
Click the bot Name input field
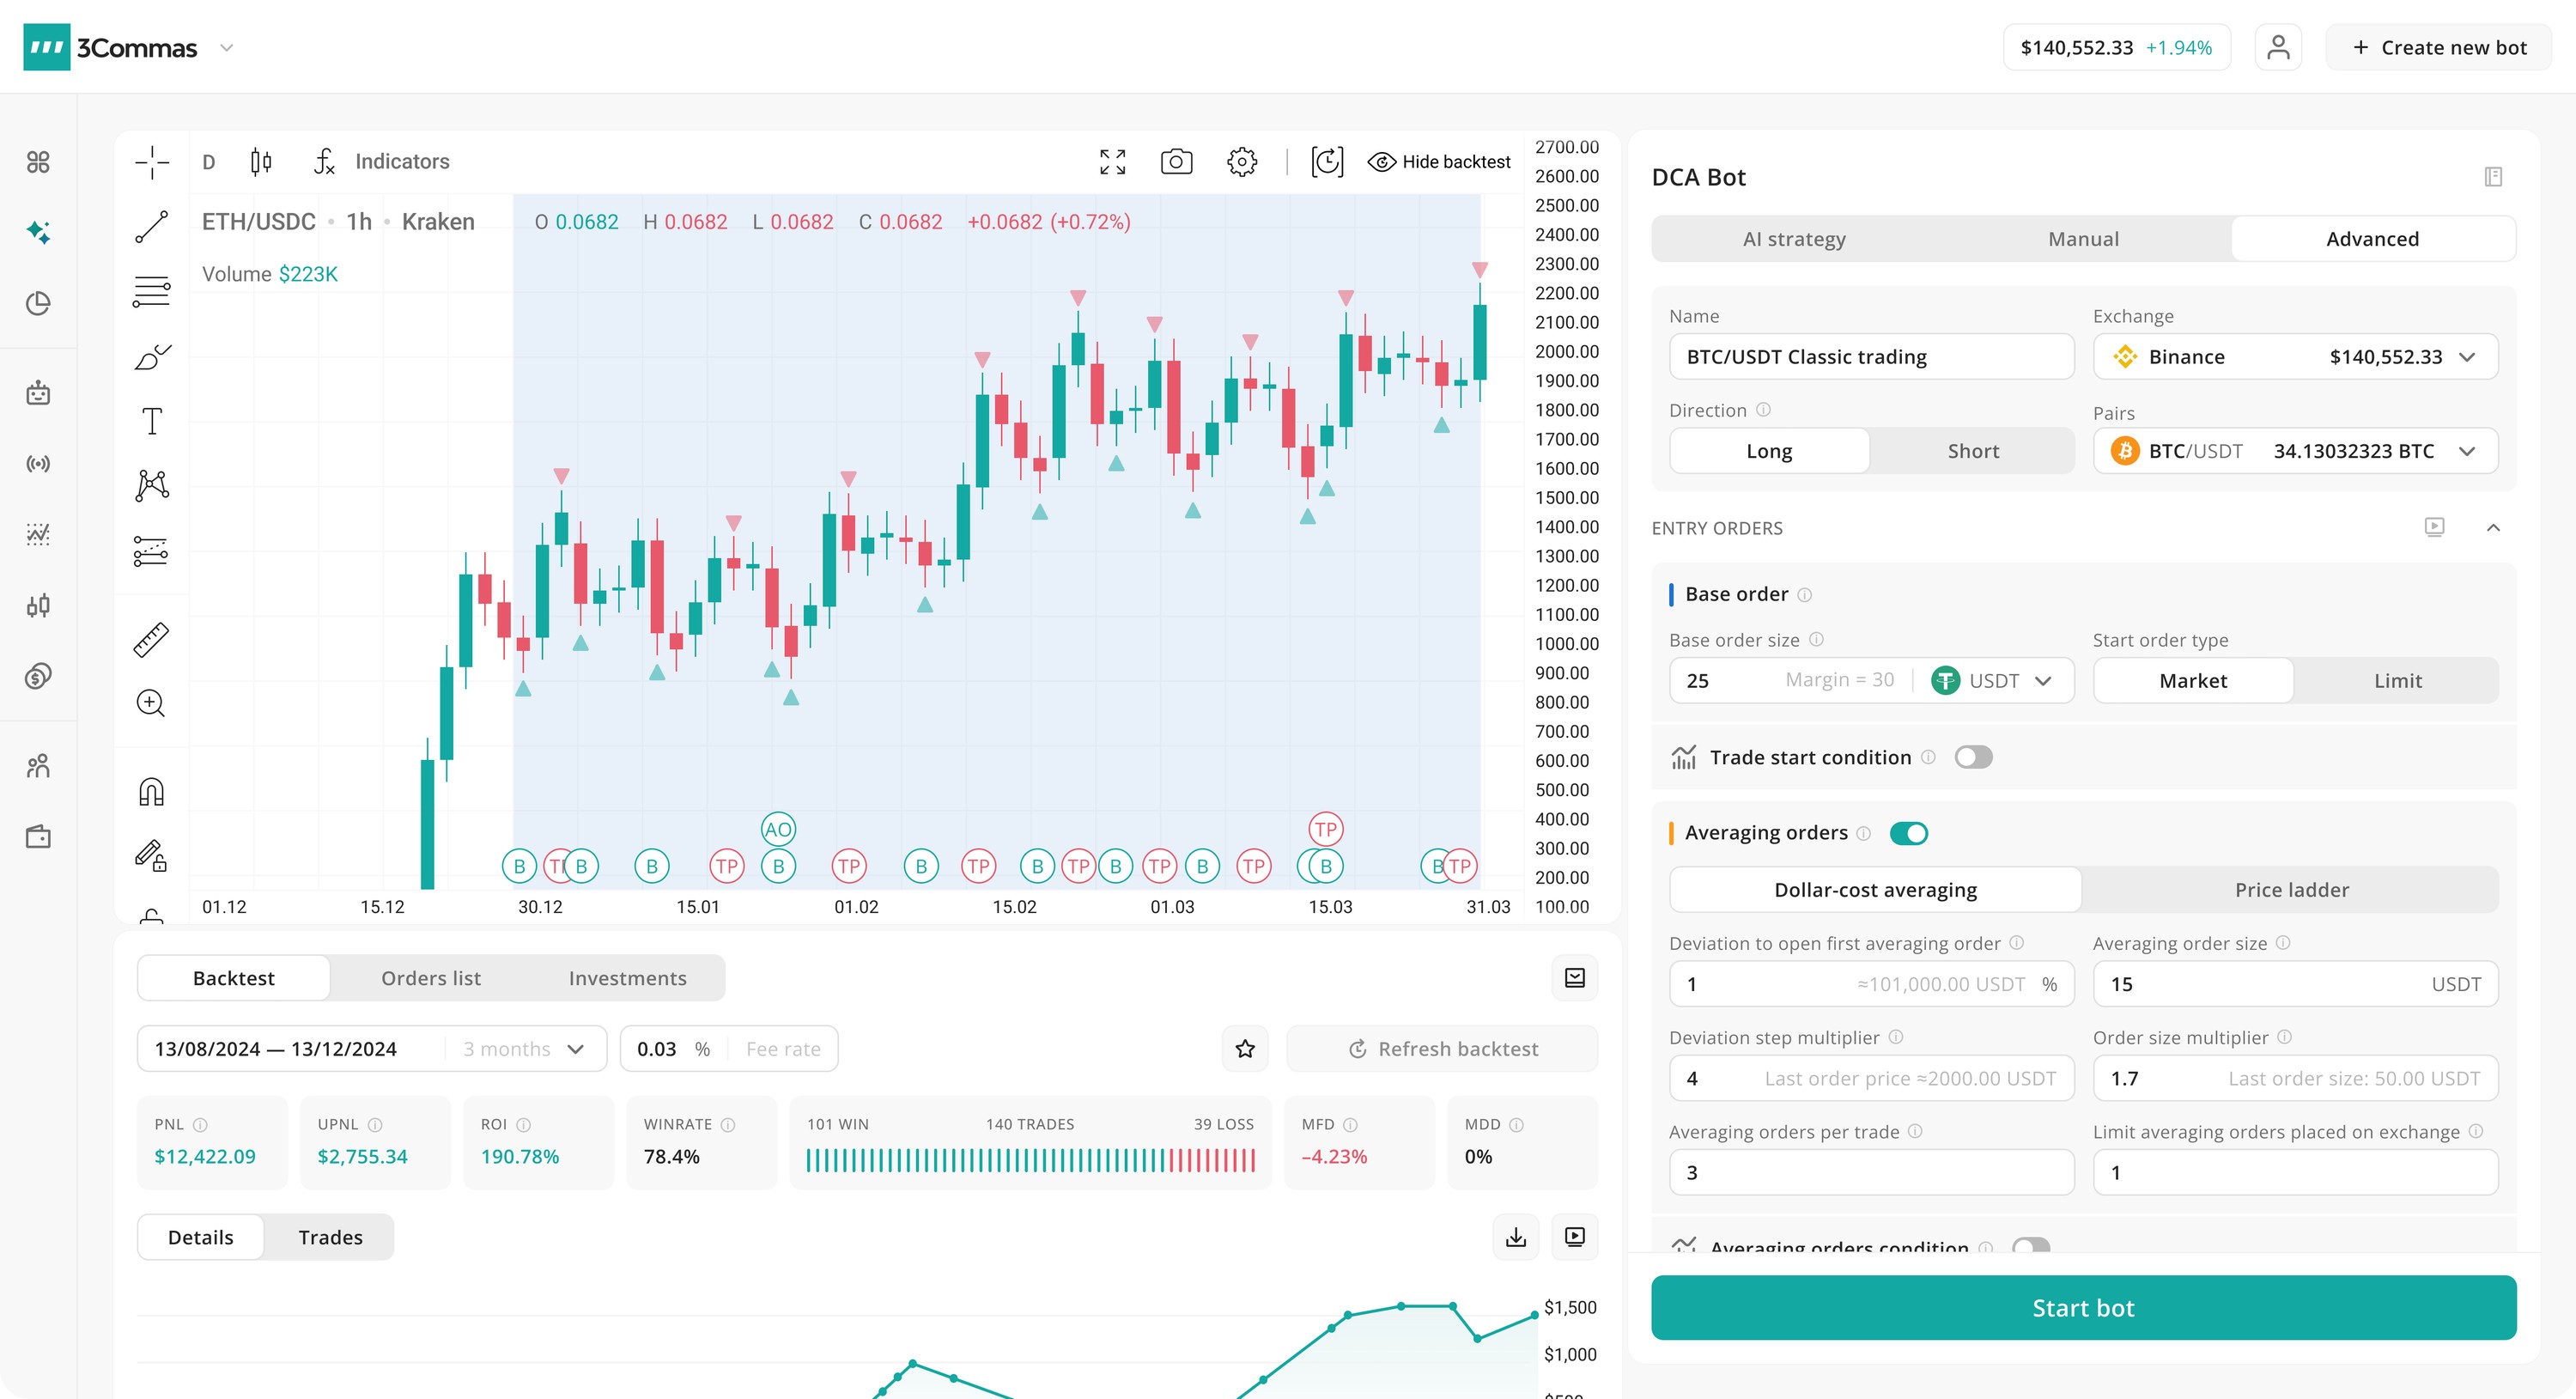1871,357
